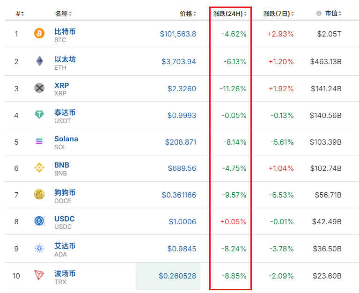This screenshot has width=359, height=293.
Task: Click ADA market cap $36.50B
Action: (x=327, y=249)
